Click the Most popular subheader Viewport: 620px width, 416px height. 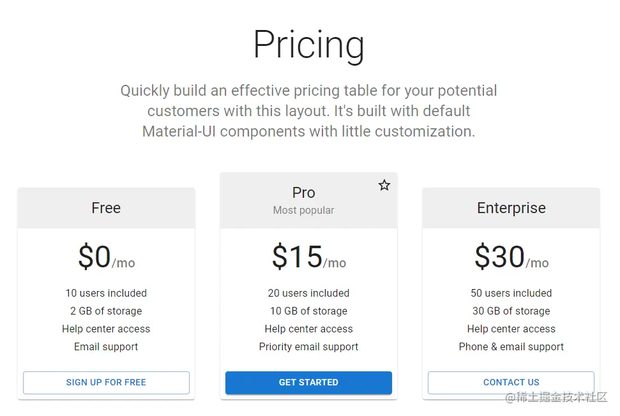coord(304,210)
